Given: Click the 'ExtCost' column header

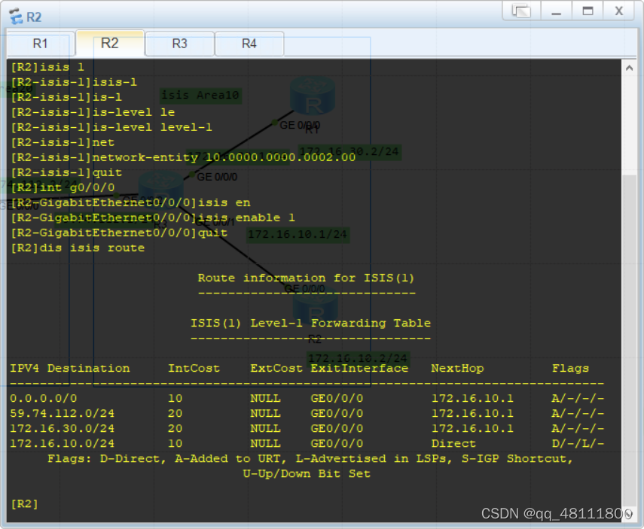Looking at the screenshot, I should pos(276,368).
